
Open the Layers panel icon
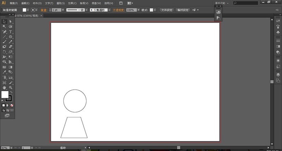pyautogui.click(x=278, y=74)
